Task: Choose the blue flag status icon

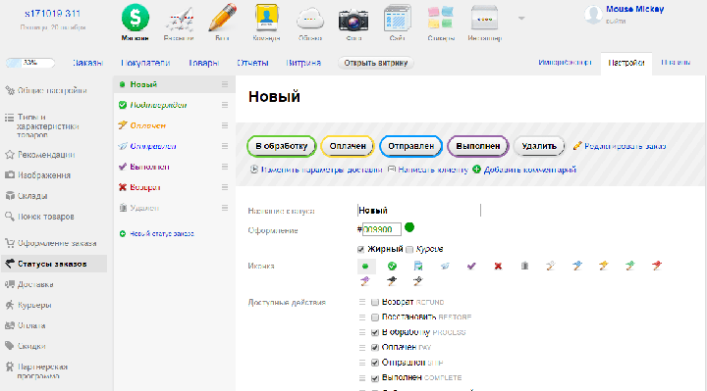Action: pos(577,266)
